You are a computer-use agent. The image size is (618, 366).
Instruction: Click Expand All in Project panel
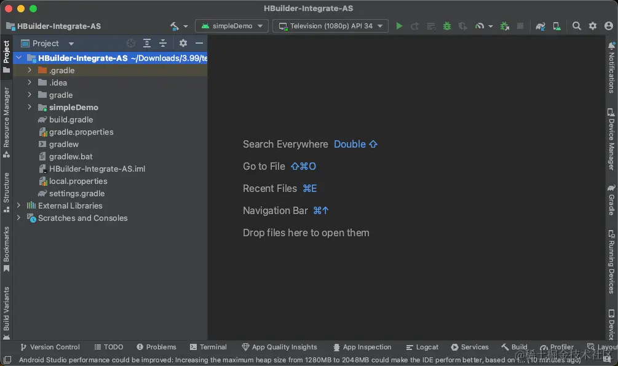[146, 44]
